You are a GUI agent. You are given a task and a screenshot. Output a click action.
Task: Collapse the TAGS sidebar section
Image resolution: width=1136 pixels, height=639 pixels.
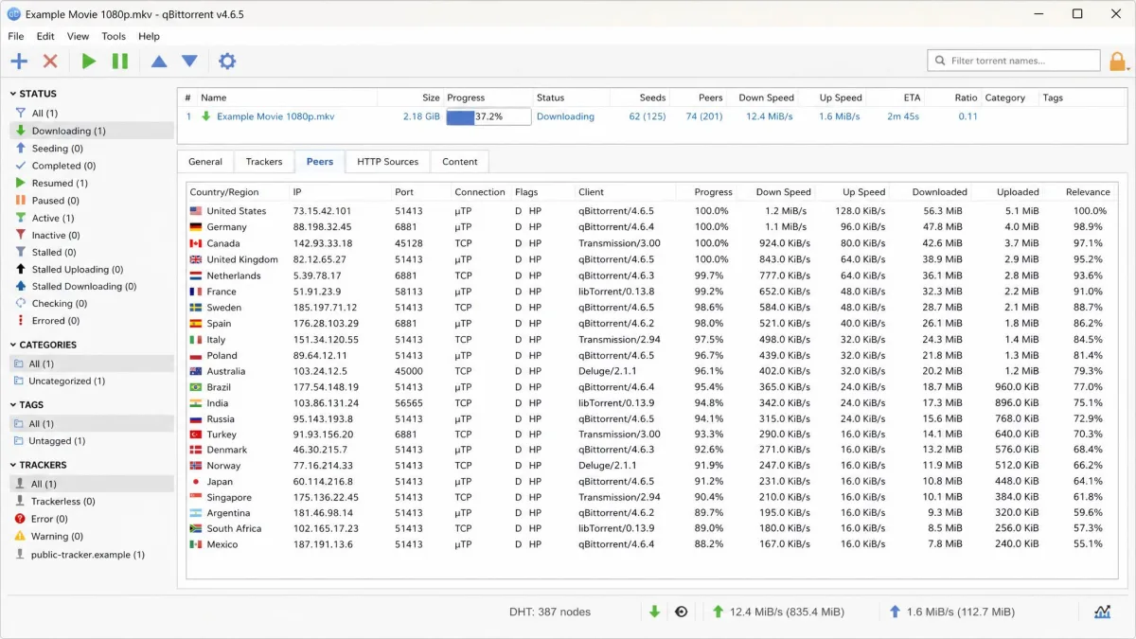13,404
